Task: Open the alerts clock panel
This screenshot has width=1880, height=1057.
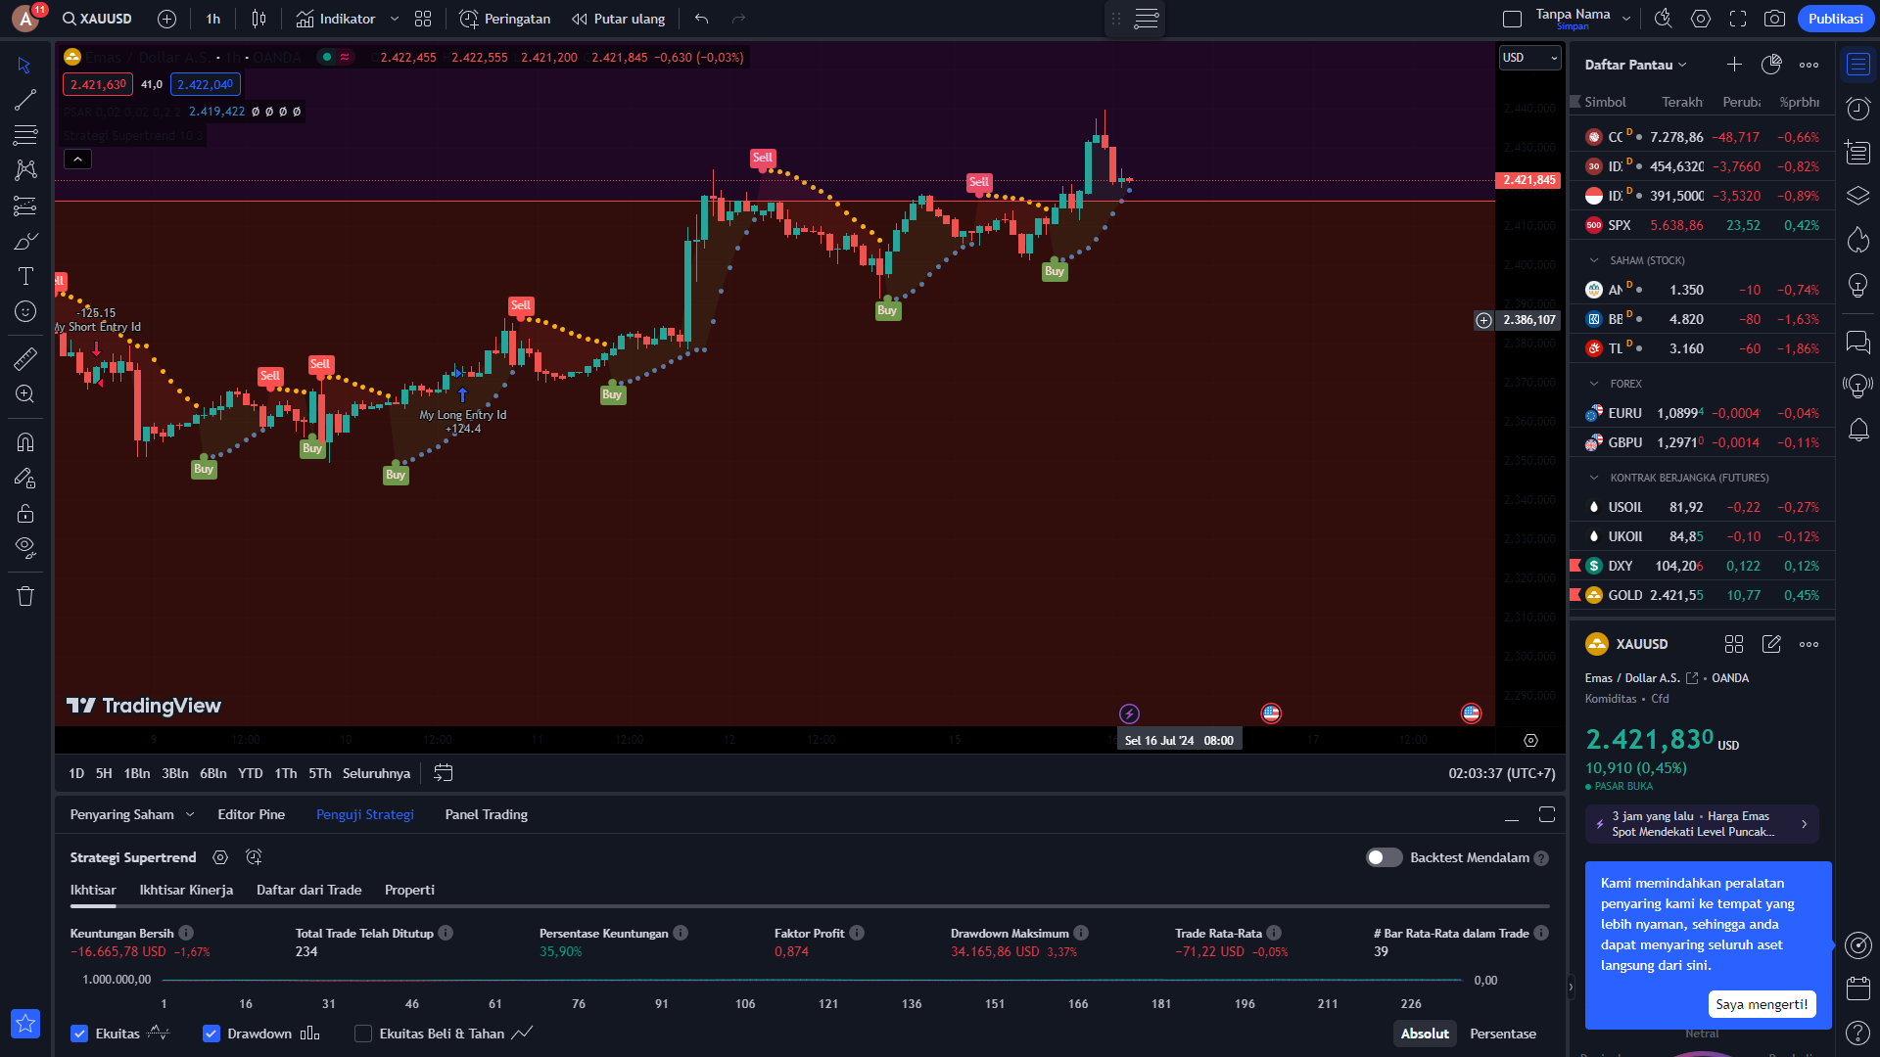Action: tap(1857, 109)
